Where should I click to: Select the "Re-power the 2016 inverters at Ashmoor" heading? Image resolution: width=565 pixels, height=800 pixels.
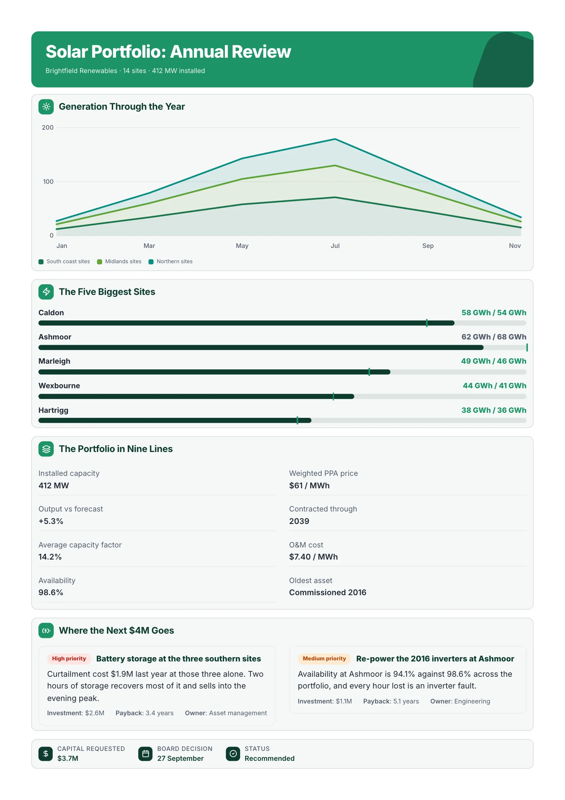(435, 659)
